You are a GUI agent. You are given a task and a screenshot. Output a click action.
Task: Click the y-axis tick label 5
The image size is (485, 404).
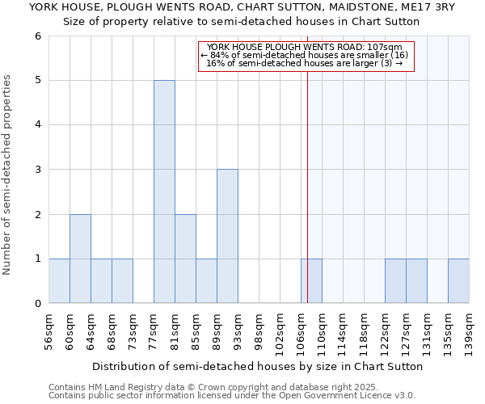pyautogui.click(x=38, y=80)
